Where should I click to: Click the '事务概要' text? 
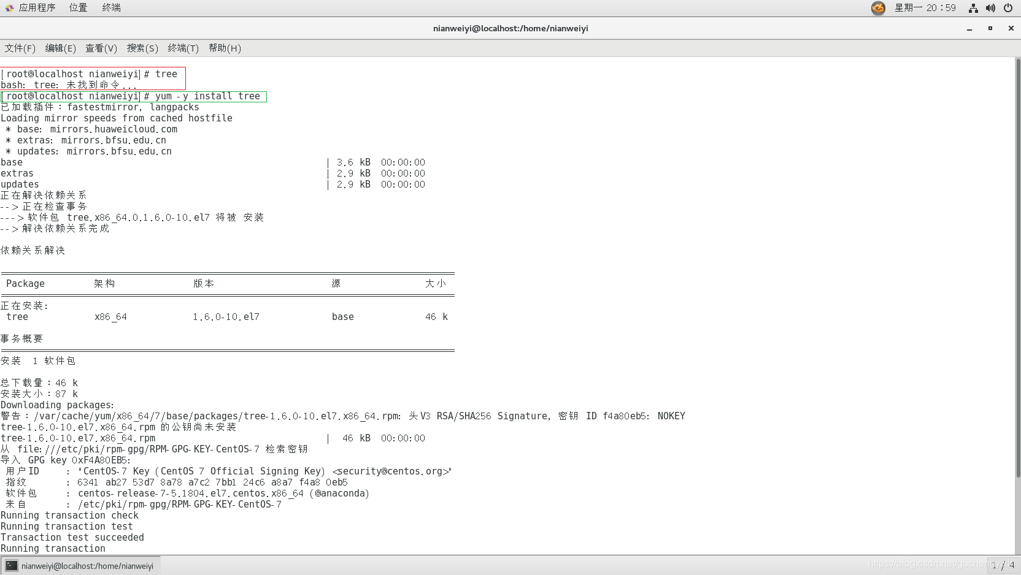(x=22, y=339)
